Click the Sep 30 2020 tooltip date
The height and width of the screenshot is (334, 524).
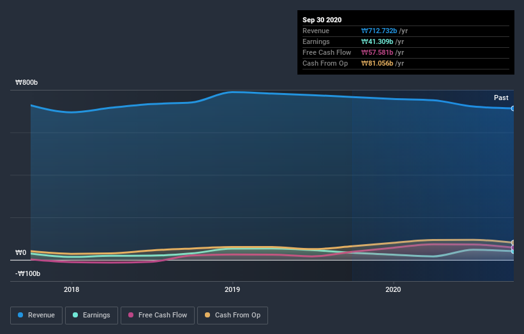click(322, 20)
